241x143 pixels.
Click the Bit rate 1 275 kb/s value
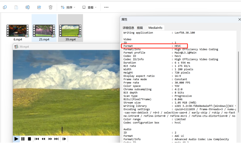click(182, 66)
